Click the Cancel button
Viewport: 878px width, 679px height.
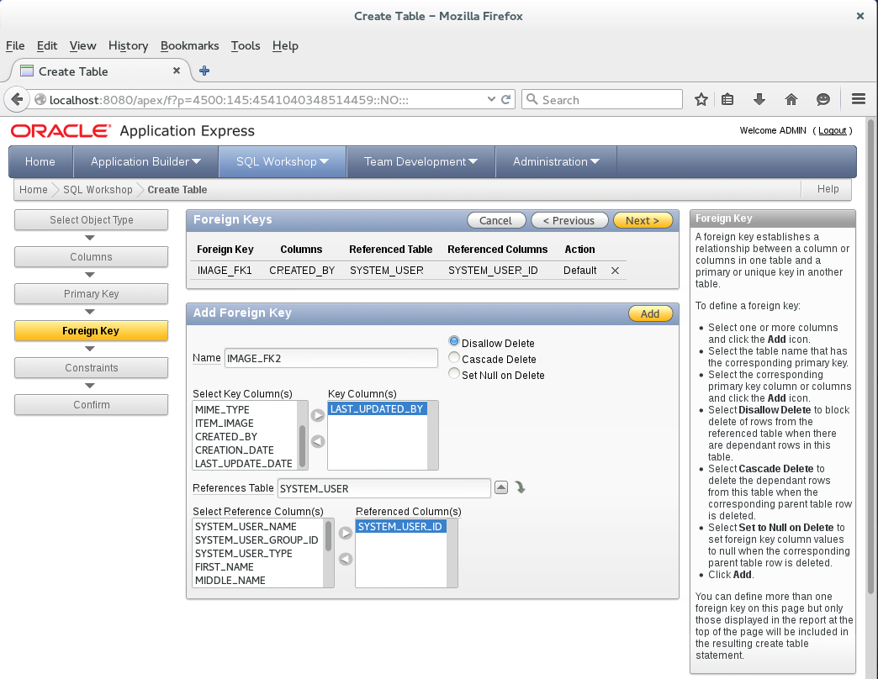(496, 220)
